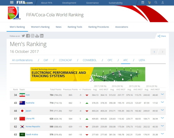Open the Instagram social icon

pyautogui.click(x=32, y=36)
